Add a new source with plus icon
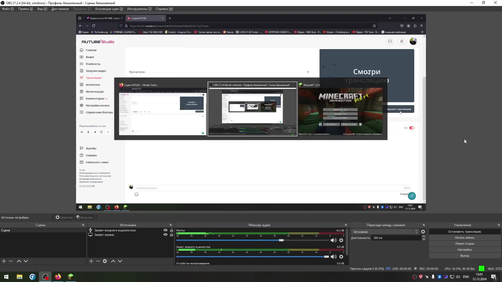502x282 pixels. (91, 261)
